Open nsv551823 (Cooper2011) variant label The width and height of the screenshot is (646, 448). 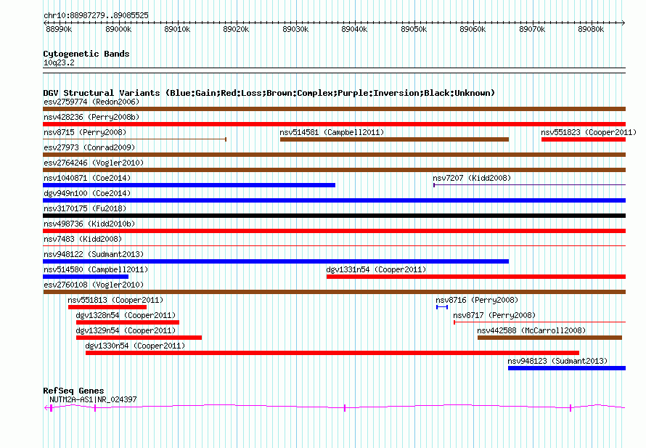coord(589,132)
